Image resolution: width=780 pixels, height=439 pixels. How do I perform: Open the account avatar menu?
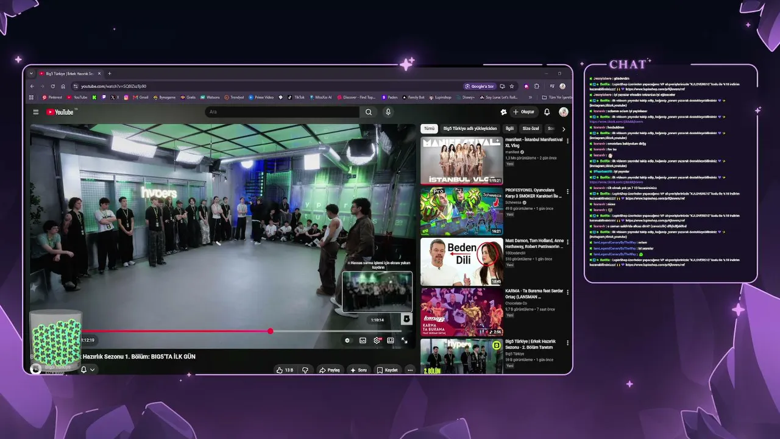(x=564, y=112)
